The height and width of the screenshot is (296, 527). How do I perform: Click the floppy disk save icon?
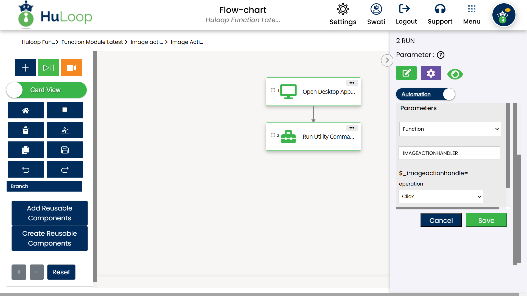[65, 150]
